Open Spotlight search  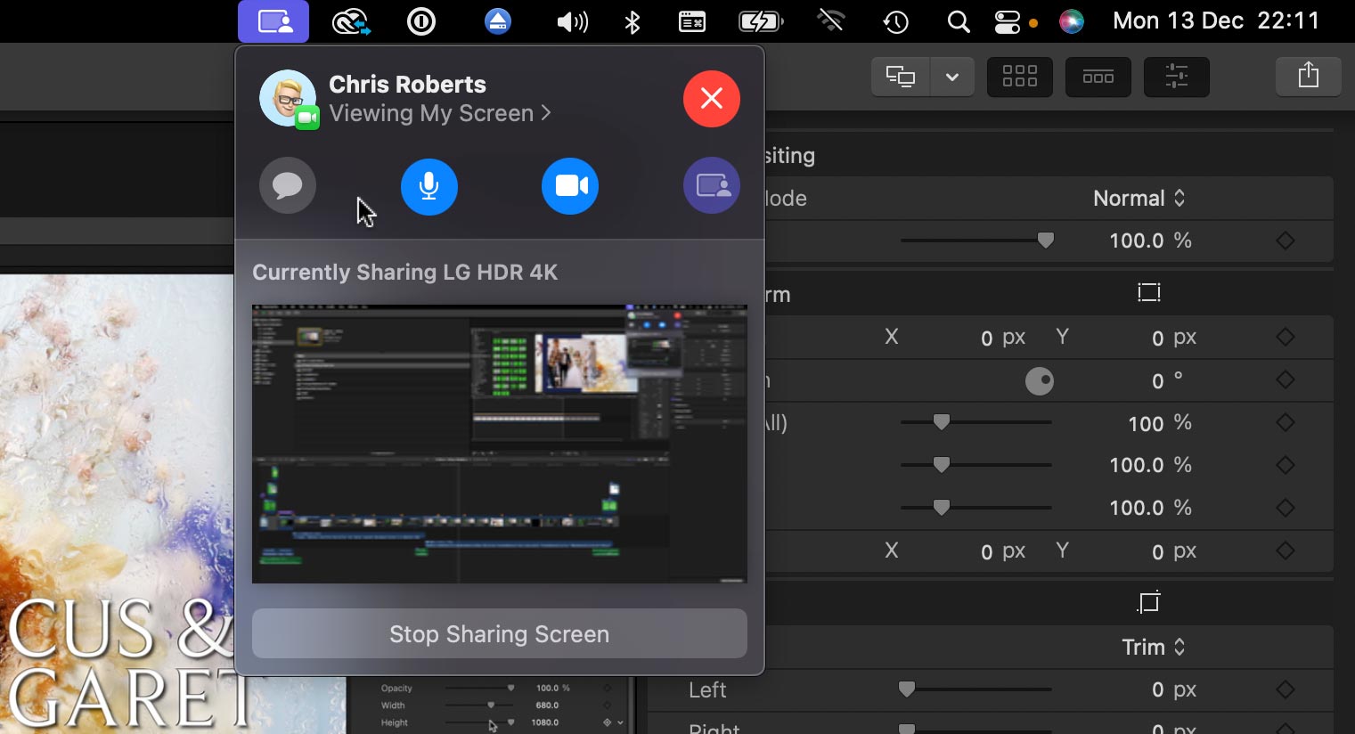pyautogui.click(x=959, y=21)
